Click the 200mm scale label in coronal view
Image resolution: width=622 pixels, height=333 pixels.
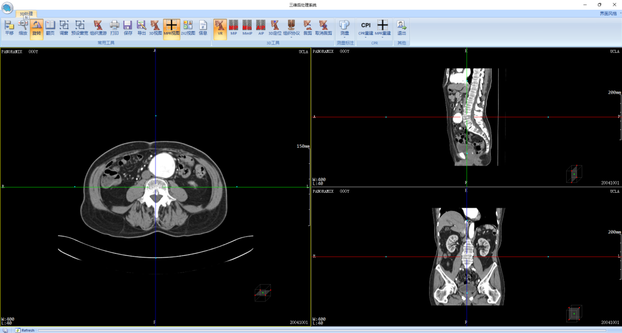[614, 232]
